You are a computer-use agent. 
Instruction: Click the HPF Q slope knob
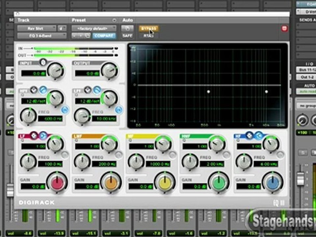point(55,98)
